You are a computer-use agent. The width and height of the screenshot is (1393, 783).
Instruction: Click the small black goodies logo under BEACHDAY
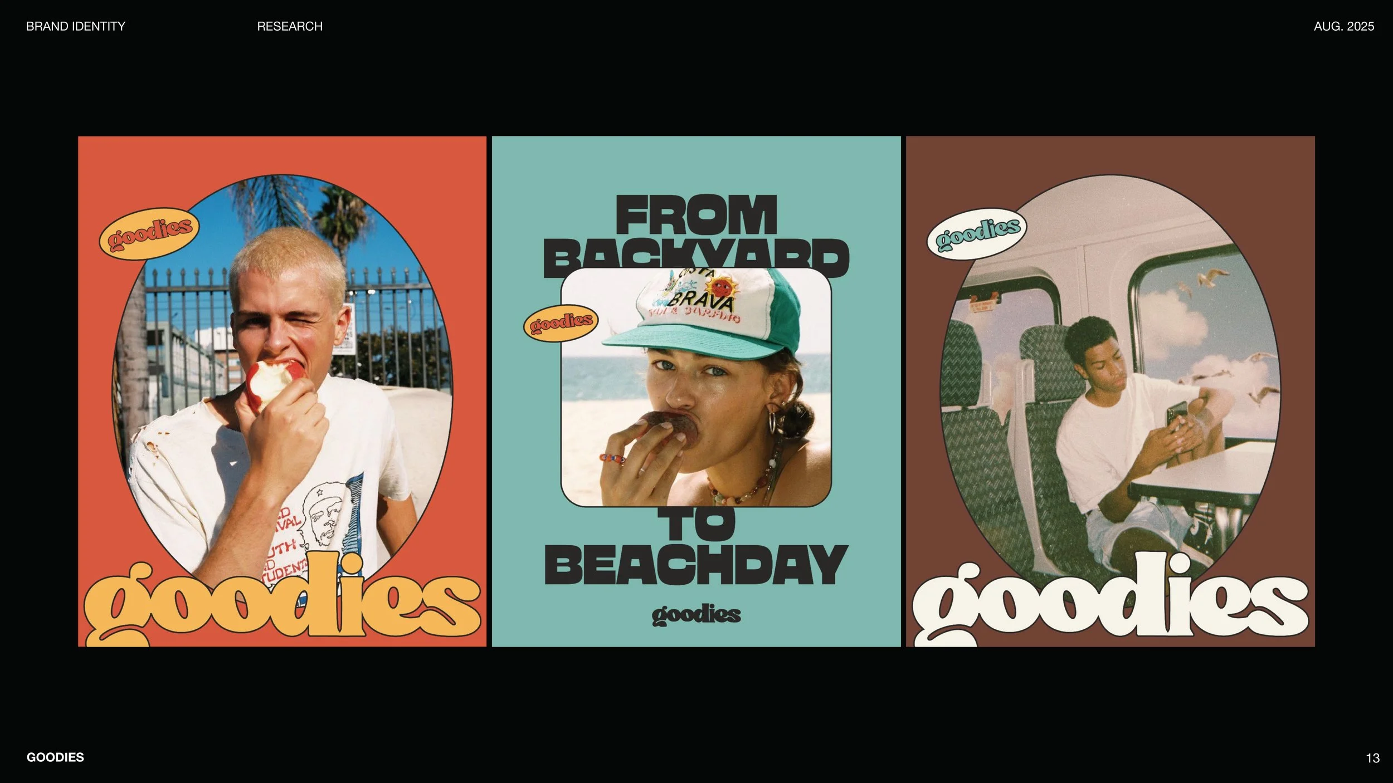click(696, 615)
